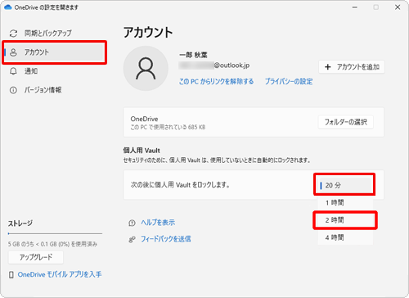Select the アカウント section in sidebar

click(x=55, y=52)
